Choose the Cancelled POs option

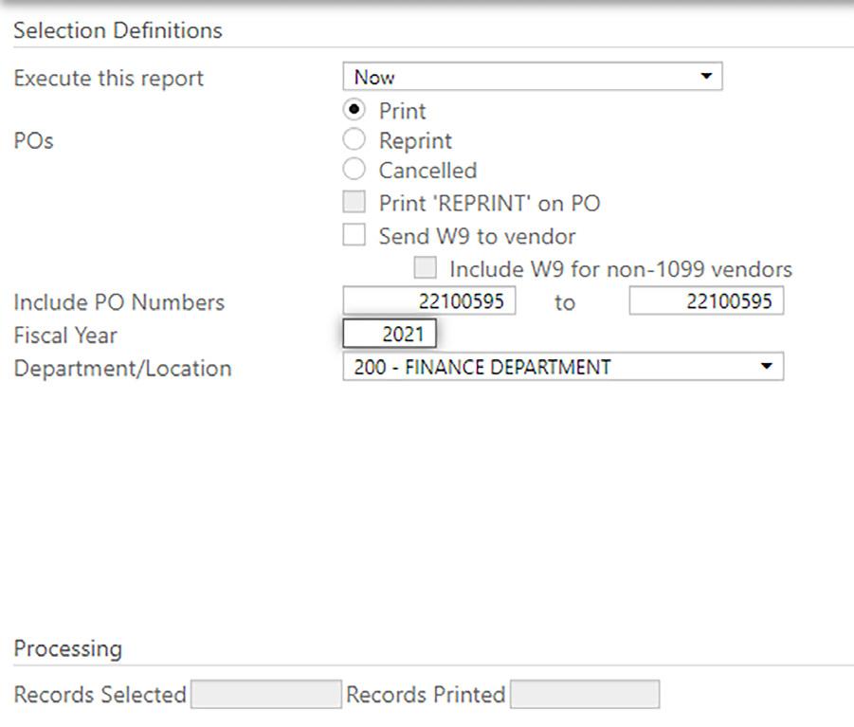(x=354, y=169)
